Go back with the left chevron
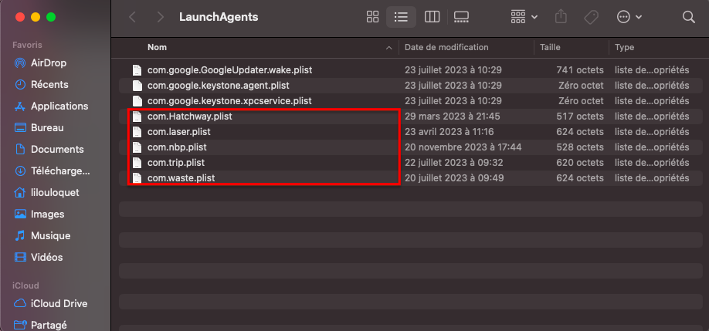This screenshot has height=331, width=709. 133,16
